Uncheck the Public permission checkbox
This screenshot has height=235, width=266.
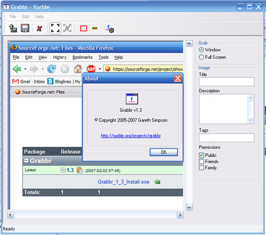[201, 155]
